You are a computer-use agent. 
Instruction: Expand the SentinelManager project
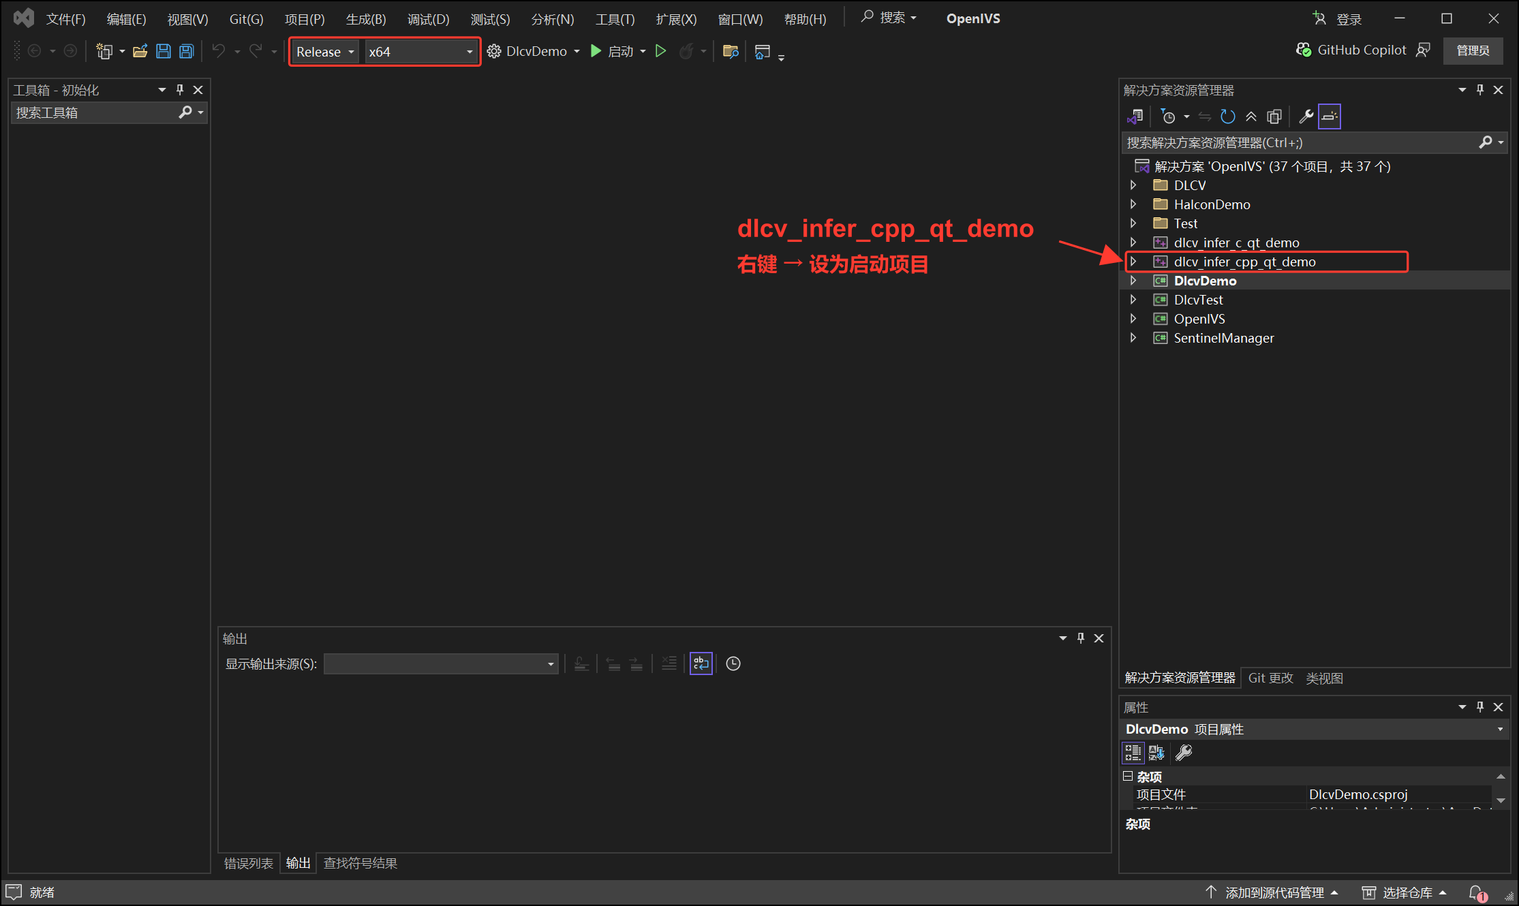[x=1133, y=338]
